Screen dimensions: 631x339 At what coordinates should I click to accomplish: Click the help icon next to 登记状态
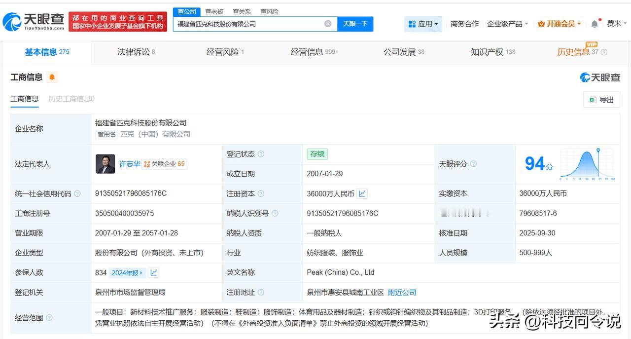pos(261,154)
